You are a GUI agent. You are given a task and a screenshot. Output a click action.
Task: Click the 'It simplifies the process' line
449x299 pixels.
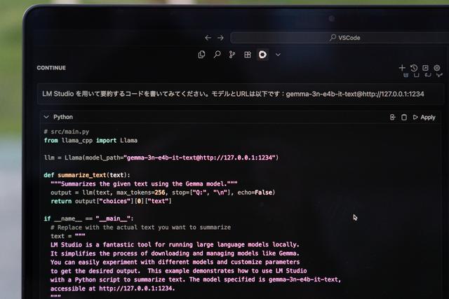coord(175,253)
